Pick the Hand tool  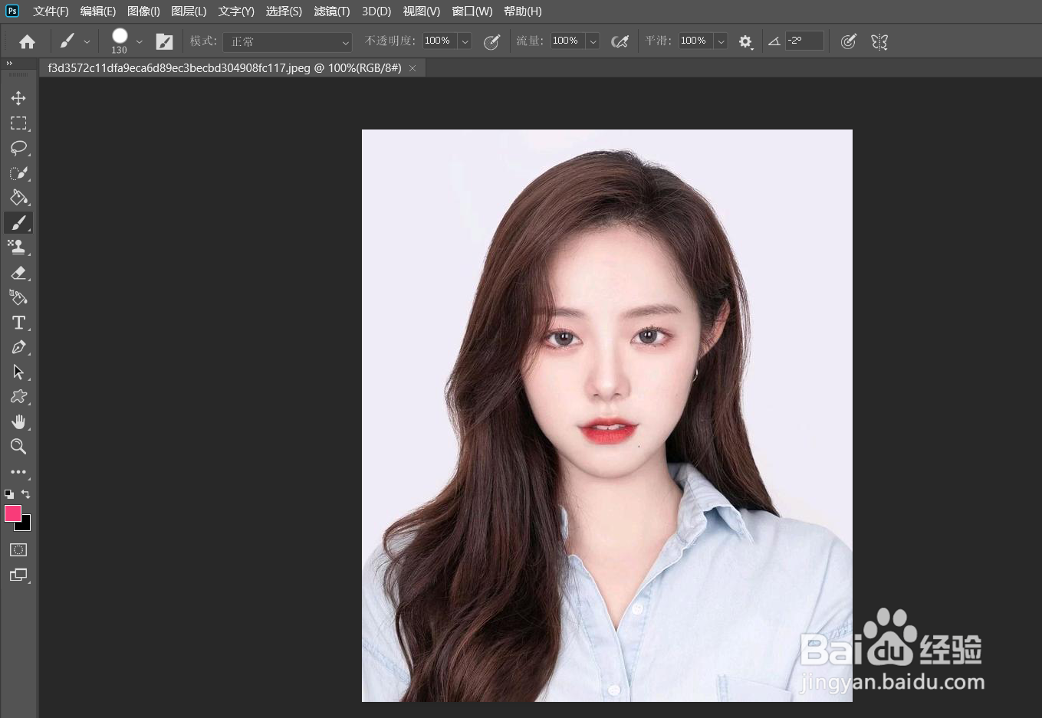(19, 421)
